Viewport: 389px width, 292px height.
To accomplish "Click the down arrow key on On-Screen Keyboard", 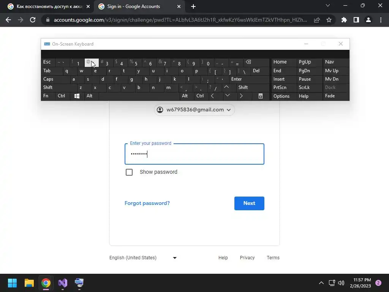I will (227, 95).
